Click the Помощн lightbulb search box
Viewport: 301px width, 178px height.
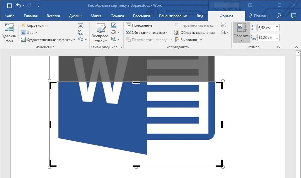tap(259, 16)
